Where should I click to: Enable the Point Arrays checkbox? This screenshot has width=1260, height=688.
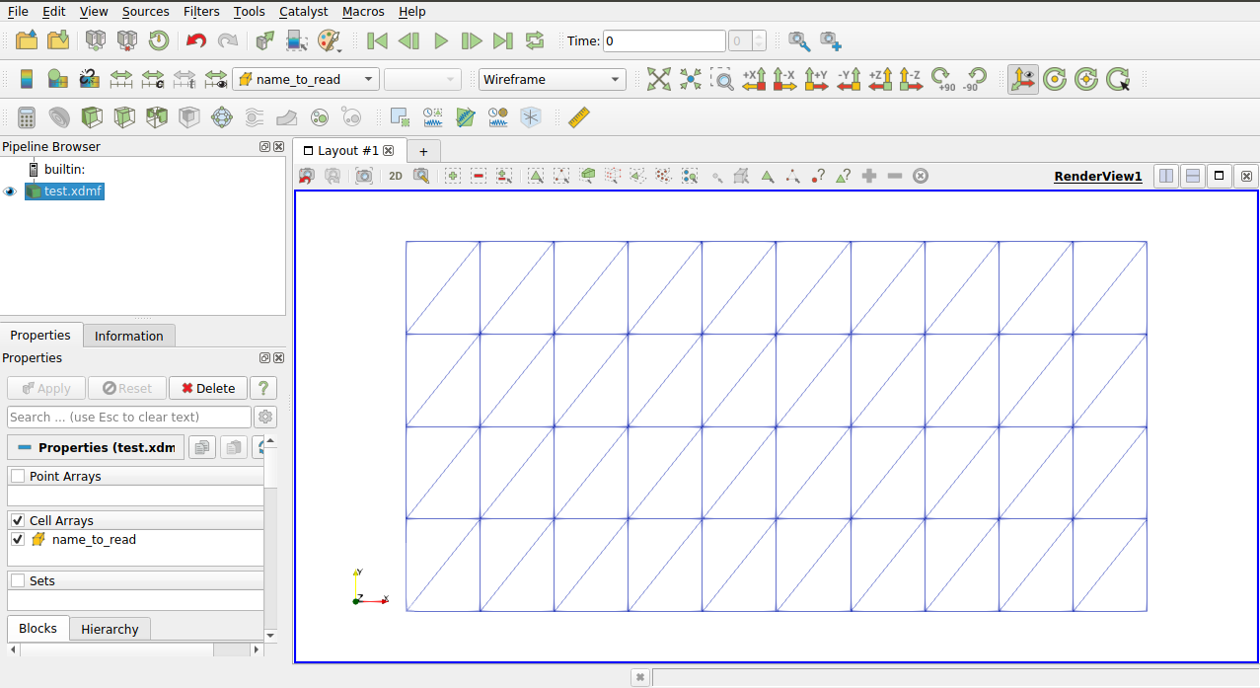tap(18, 477)
